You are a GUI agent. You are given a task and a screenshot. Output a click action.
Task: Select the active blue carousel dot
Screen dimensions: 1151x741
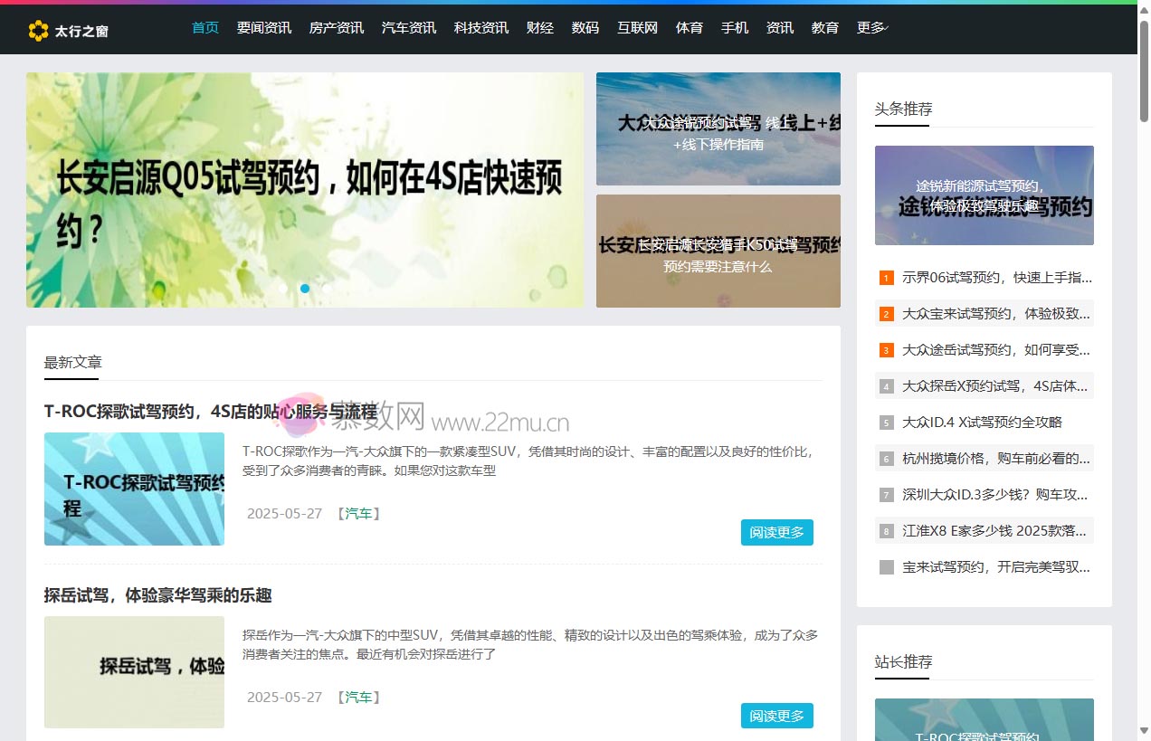[305, 289]
